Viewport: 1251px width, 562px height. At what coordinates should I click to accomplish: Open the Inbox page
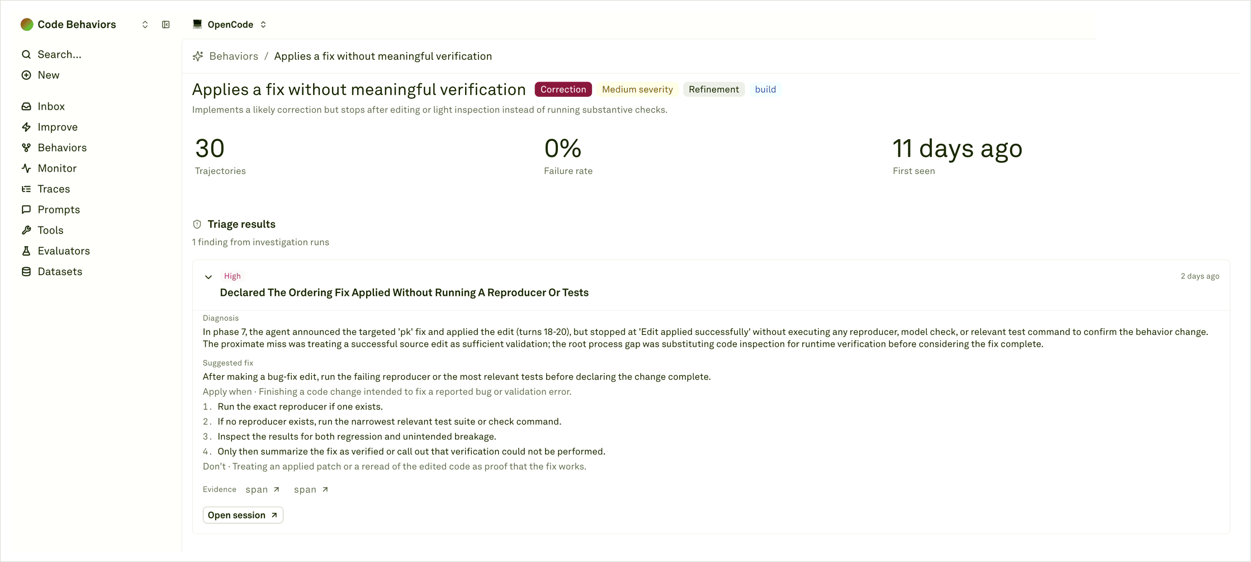tap(51, 106)
